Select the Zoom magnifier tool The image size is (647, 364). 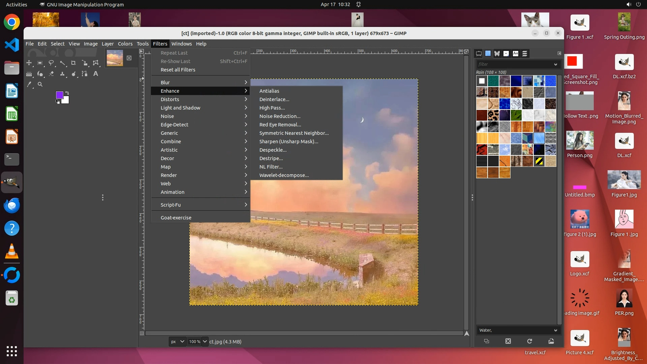[x=40, y=85]
